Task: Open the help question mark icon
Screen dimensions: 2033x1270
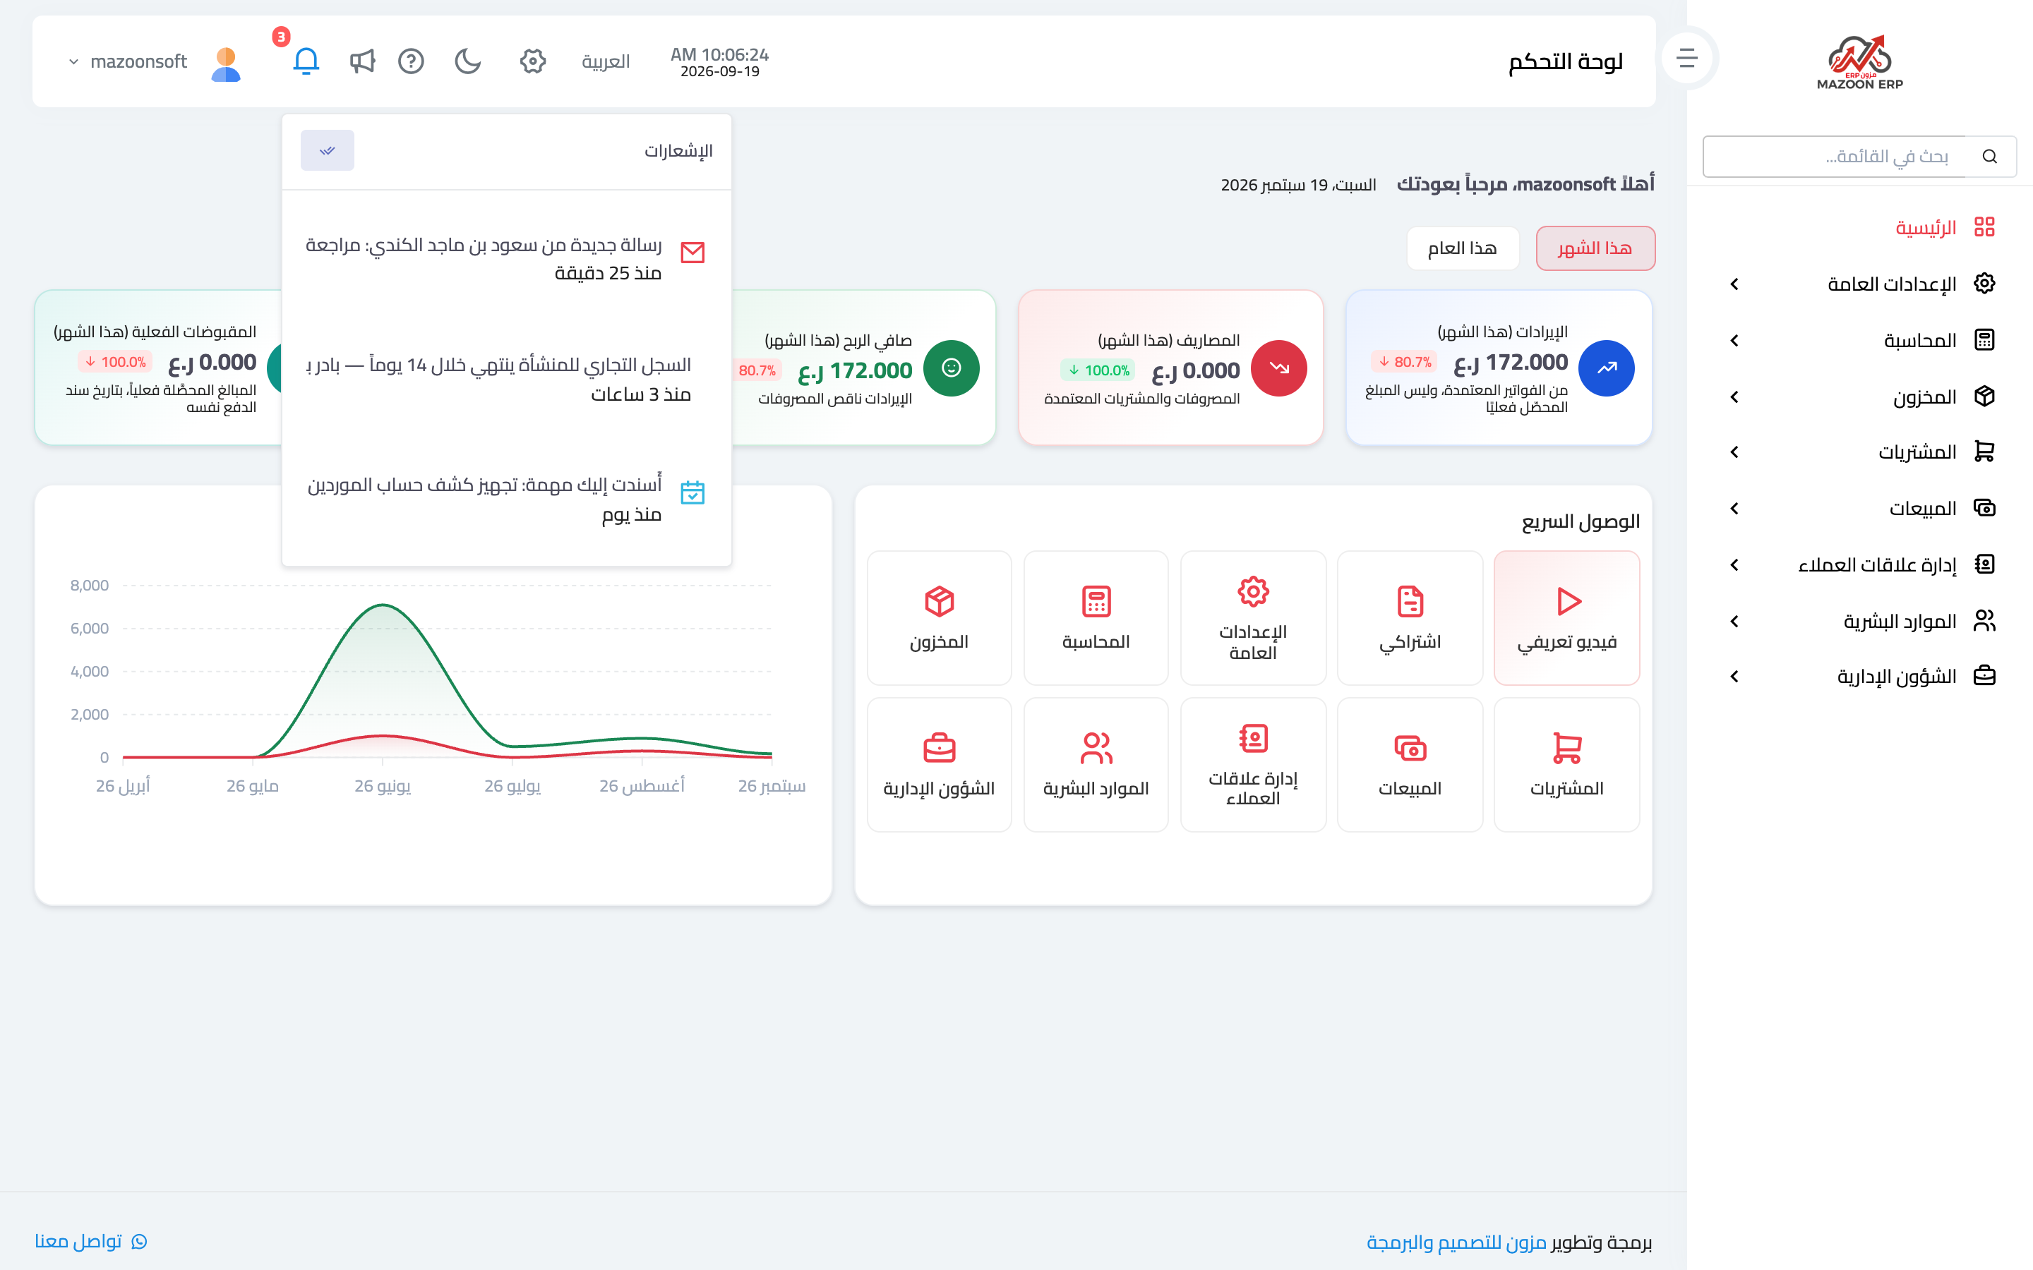Action: coord(411,61)
